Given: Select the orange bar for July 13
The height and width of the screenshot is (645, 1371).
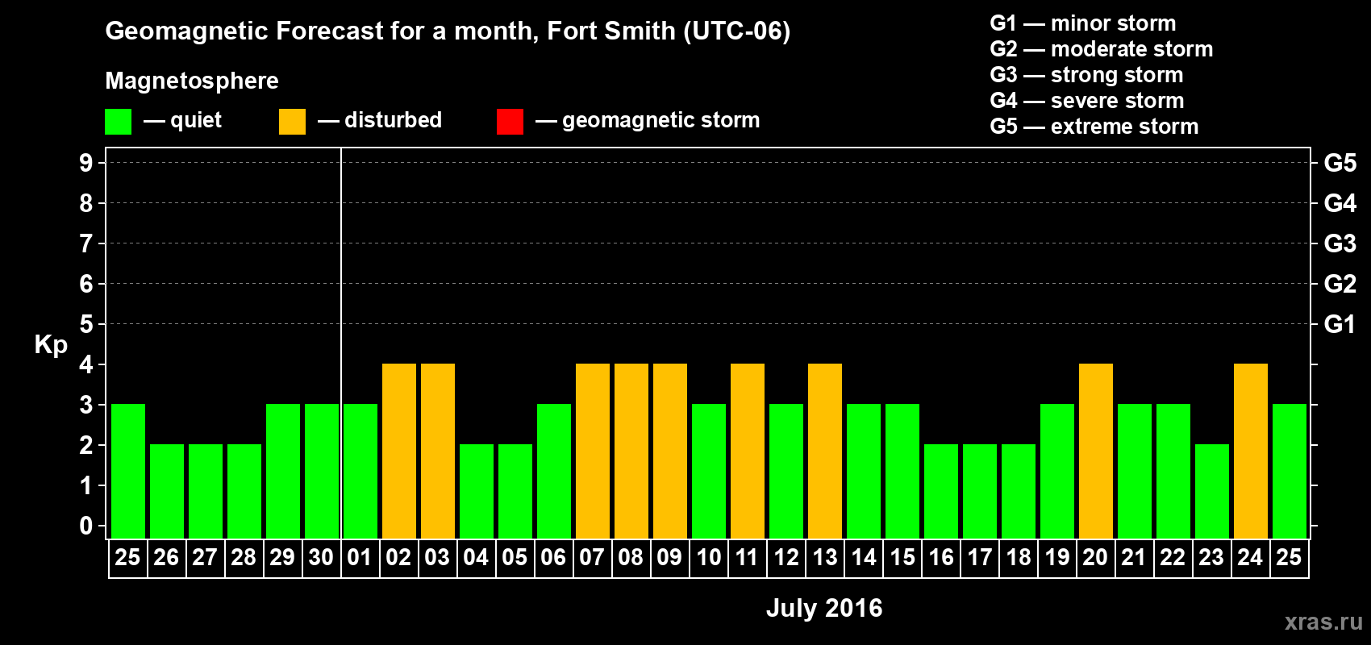Looking at the screenshot, I should coord(825,451).
